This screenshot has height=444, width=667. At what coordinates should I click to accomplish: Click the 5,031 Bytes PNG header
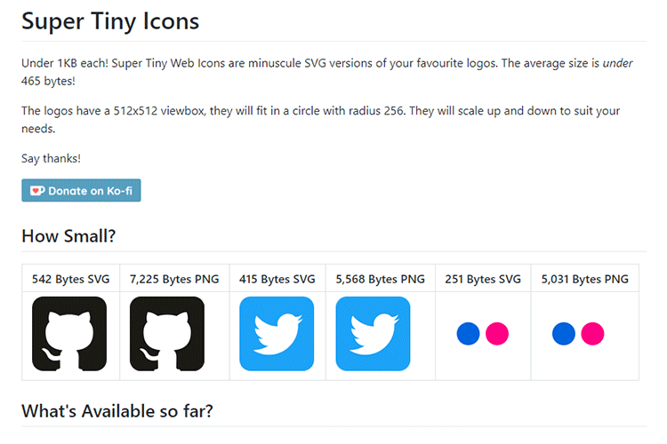[585, 279]
